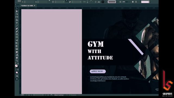Click the flip horizontal icon
Screen dimensions: 174x98
click(84, 2)
